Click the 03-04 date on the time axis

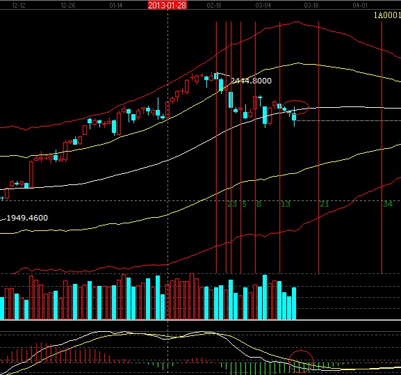(x=263, y=6)
